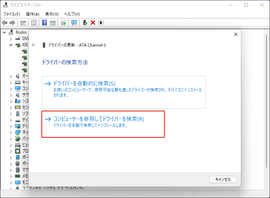Open the Properties toolbar icon
The image size is (270, 198).
pos(34,23)
